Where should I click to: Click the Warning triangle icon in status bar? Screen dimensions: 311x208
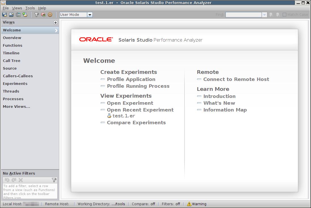coord(189,204)
